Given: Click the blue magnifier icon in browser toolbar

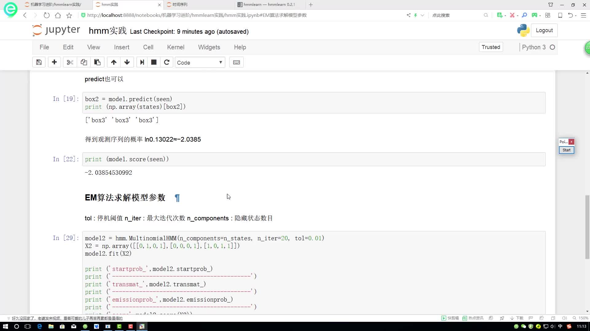Looking at the screenshot, I should coord(525,15).
